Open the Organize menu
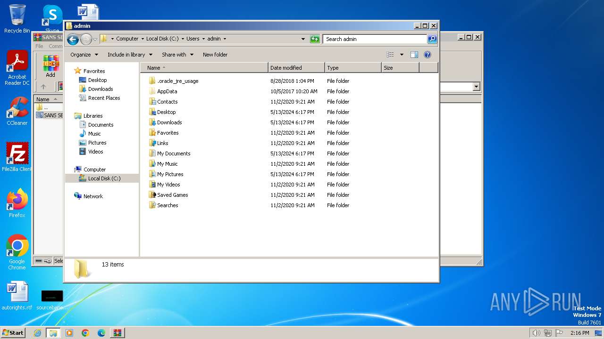The height and width of the screenshot is (339, 604). [84, 55]
